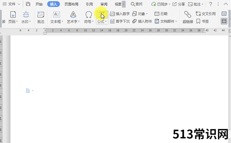The width and height of the screenshot is (231, 143).
Task: Switch to the 开始 tab
Action: click(39, 4)
